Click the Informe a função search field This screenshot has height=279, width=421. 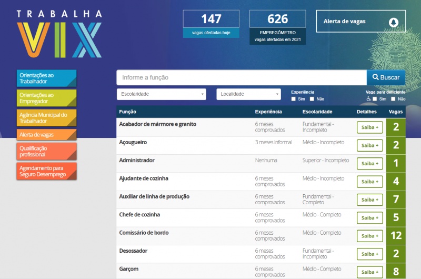pyautogui.click(x=242, y=77)
